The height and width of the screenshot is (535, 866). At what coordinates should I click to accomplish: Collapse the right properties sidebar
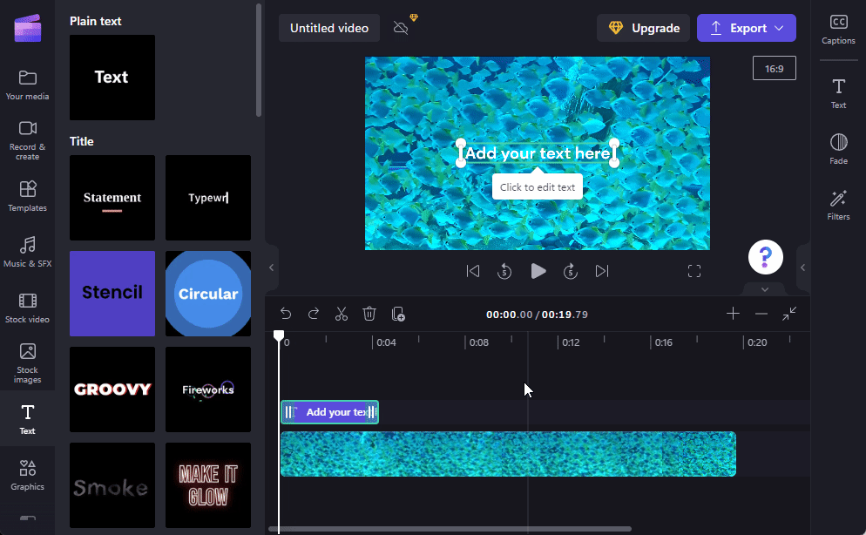(x=802, y=267)
